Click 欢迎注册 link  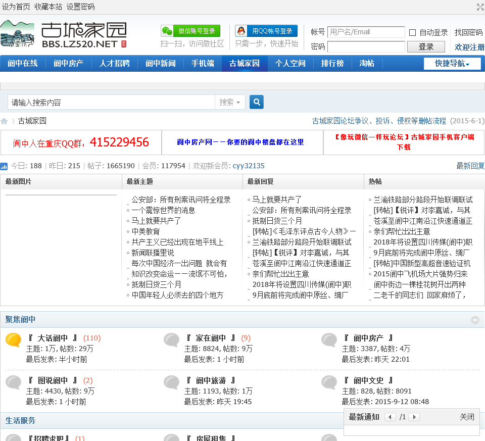[x=469, y=47]
